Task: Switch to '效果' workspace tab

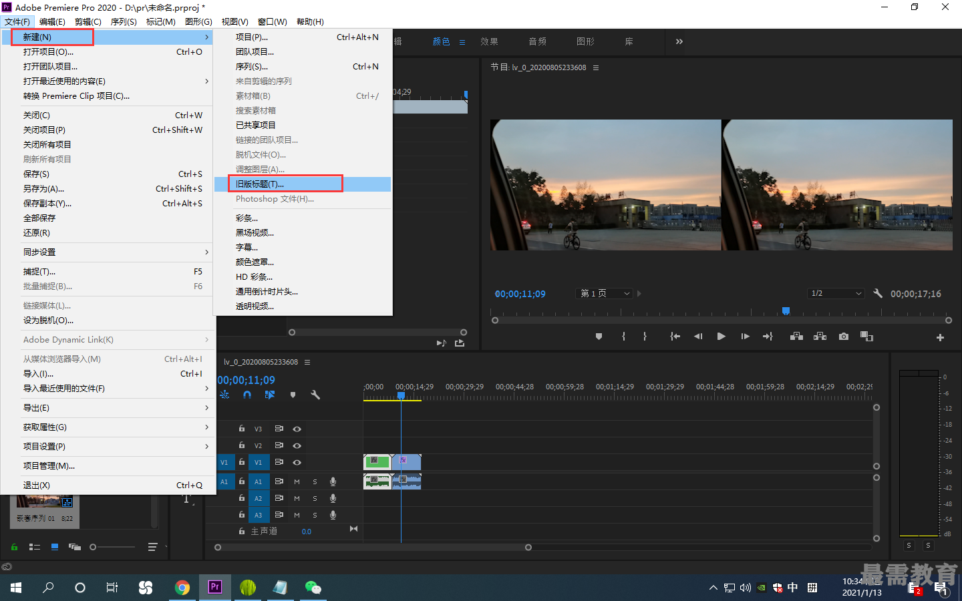Action: point(489,41)
